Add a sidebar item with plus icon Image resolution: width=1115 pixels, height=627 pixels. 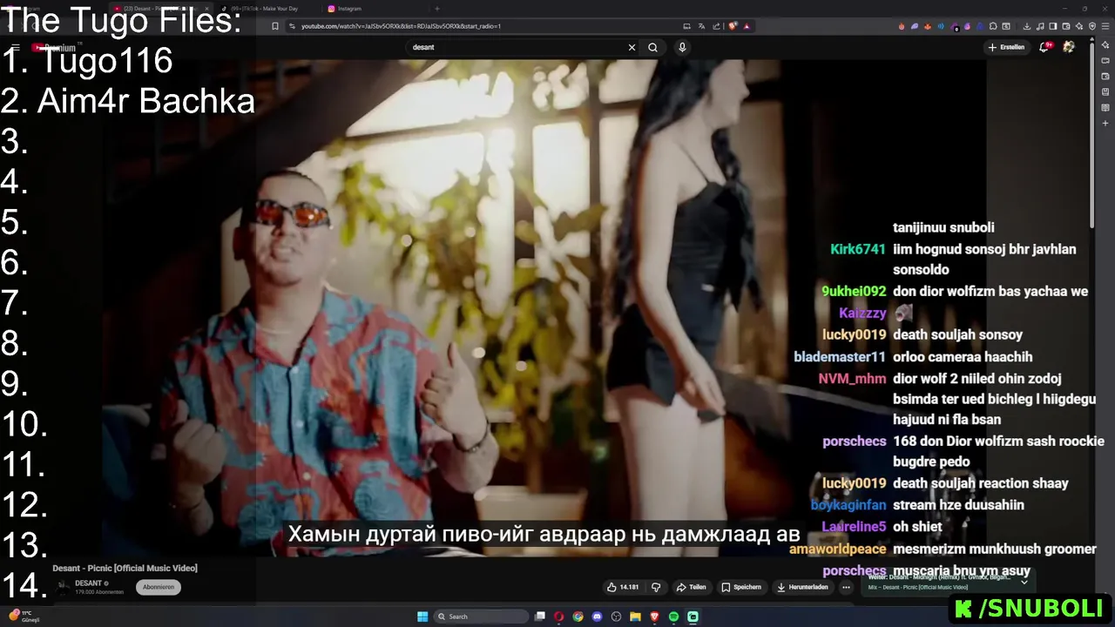pyautogui.click(x=1105, y=123)
